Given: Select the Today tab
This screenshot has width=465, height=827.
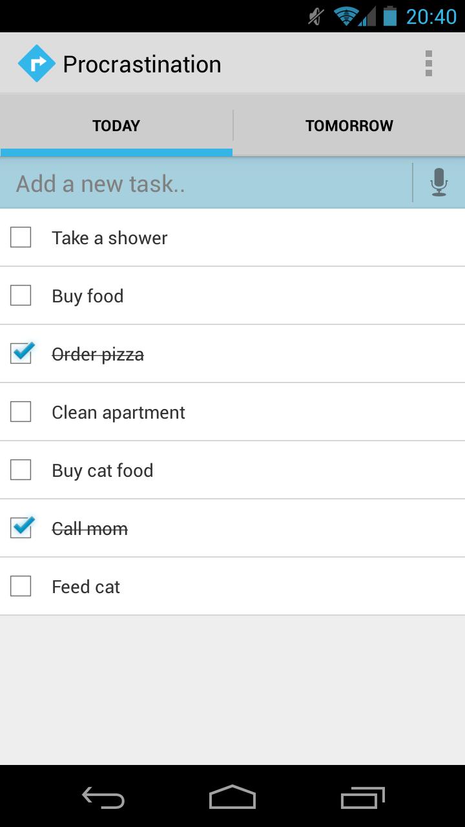Looking at the screenshot, I should point(116,125).
